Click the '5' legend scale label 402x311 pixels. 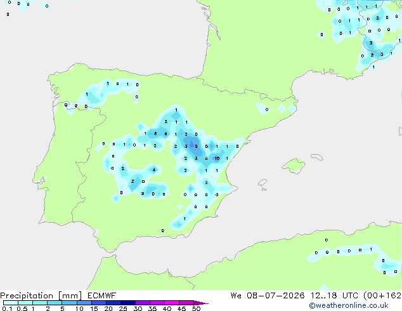pos(62,308)
